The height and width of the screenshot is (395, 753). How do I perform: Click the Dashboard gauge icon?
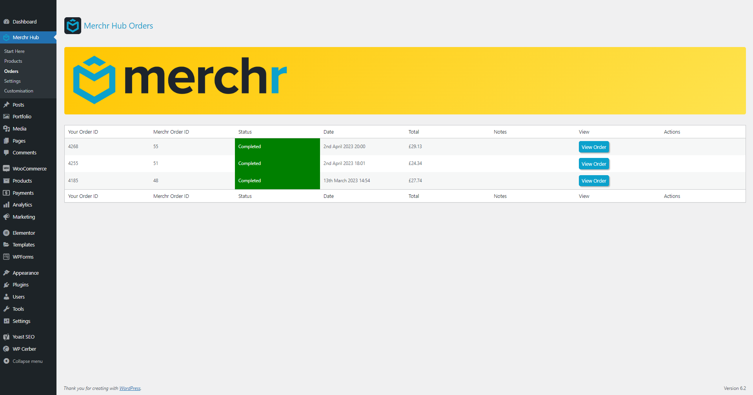point(6,22)
